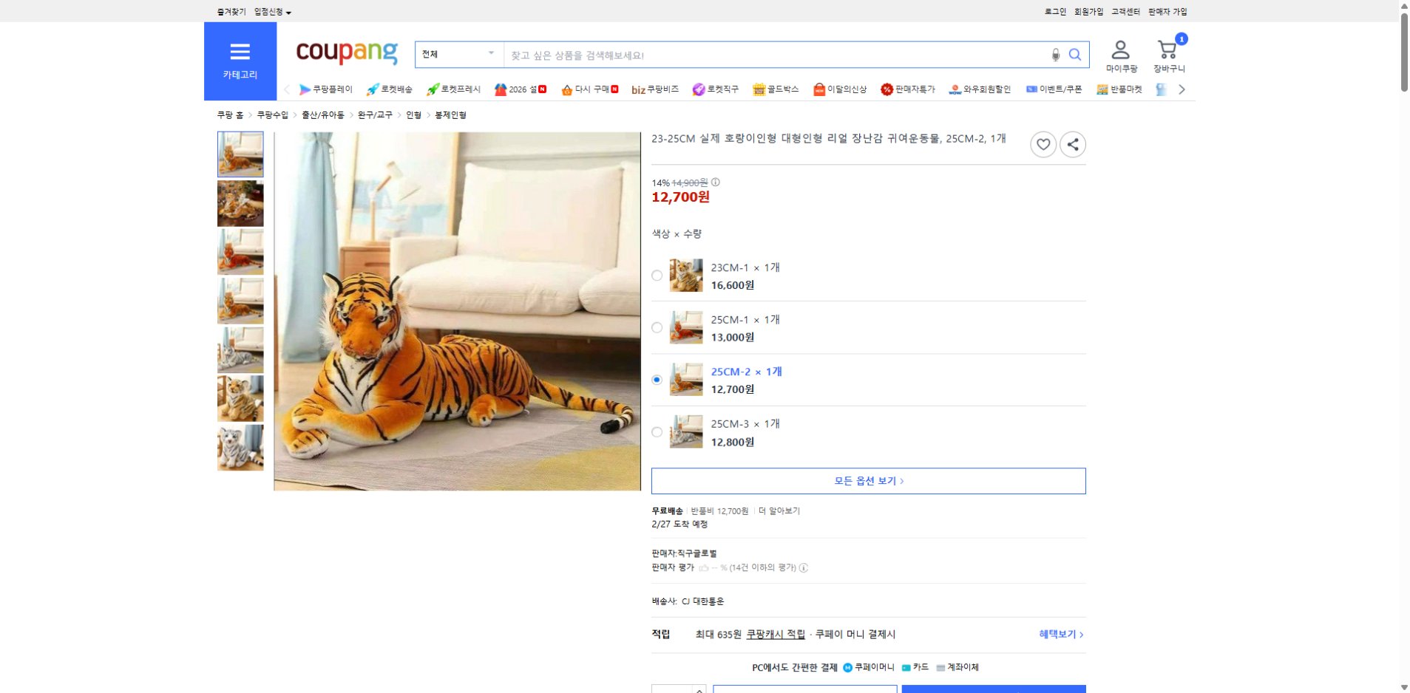Select the 23CM-1 option radio button
Viewport: 1410px width, 693px height.
point(657,275)
